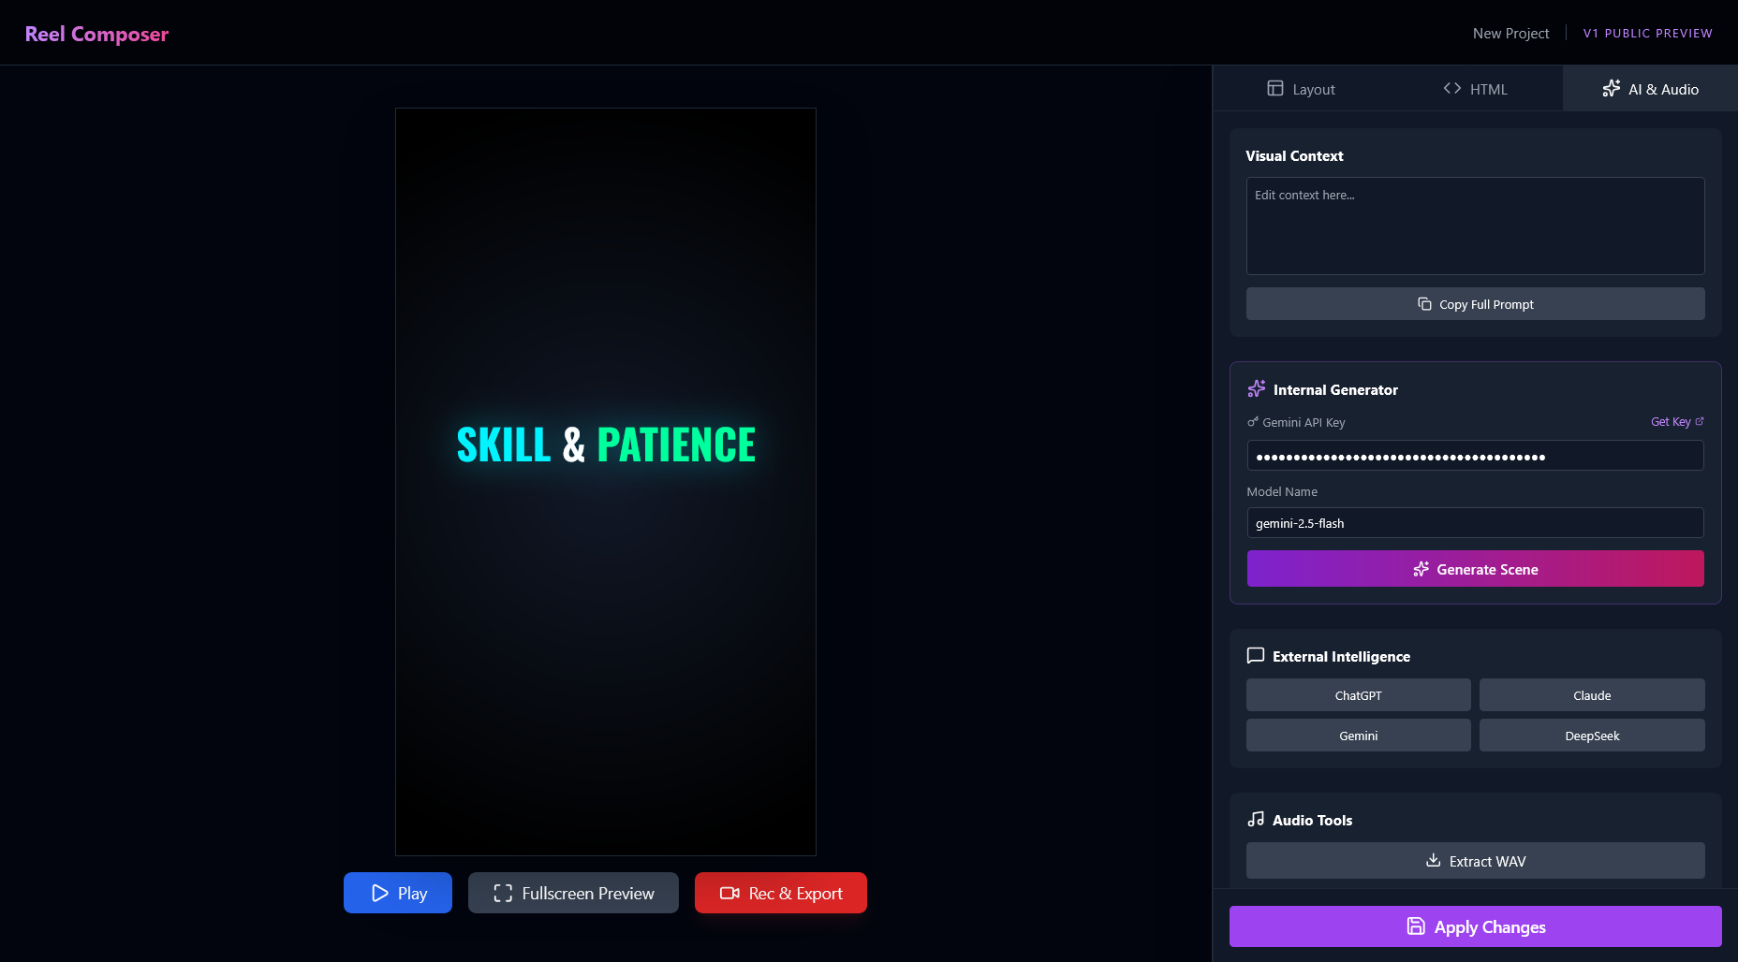Click the Gemini API Key field
1738x962 pixels.
(1475, 456)
